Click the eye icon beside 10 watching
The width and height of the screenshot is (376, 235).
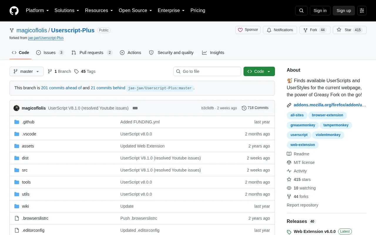click(289, 188)
